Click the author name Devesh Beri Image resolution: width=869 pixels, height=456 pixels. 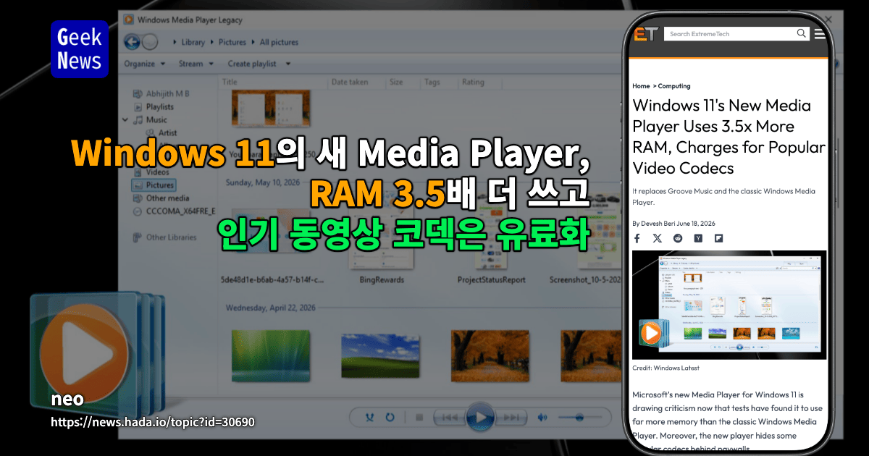click(660, 223)
